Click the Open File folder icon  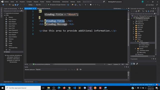pos(13,5)
